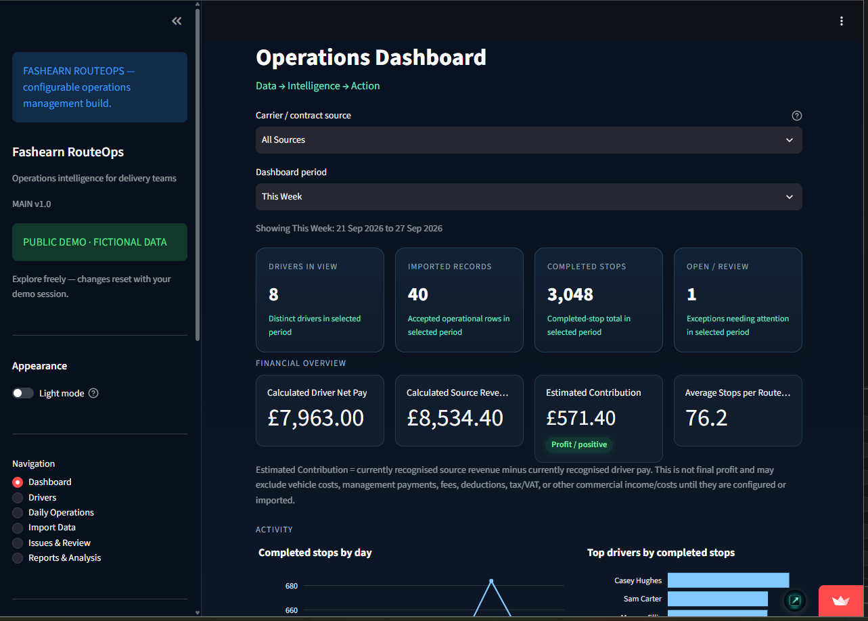Click the FASHEARN ROUTEOPS info box
This screenshot has height=621, width=868.
99,87
